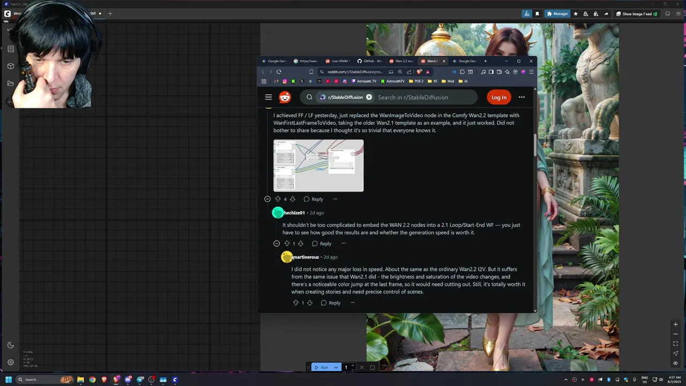This screenshot has width=686, height=386.
Task: Reply to hechize01's comment
Action: pos(322,243)
